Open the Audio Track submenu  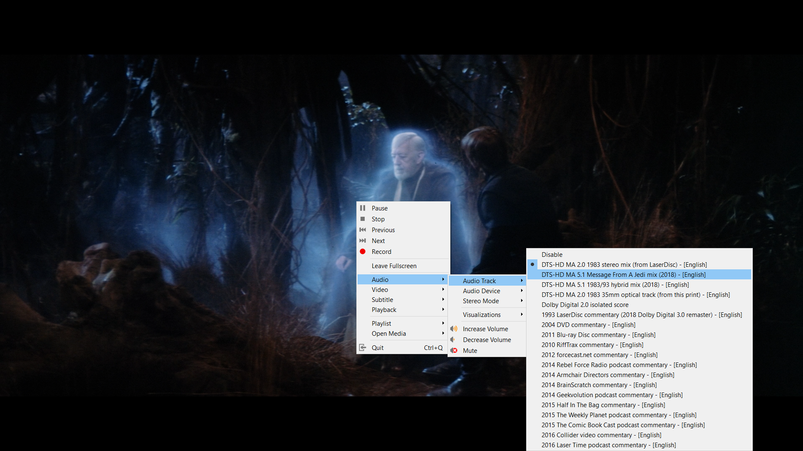[x=487, y=281]
